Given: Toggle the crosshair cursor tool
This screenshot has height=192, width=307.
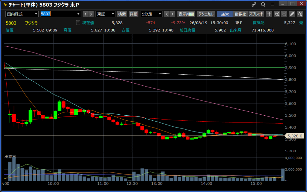Looking at the screenshot, I should click(269, 14).
